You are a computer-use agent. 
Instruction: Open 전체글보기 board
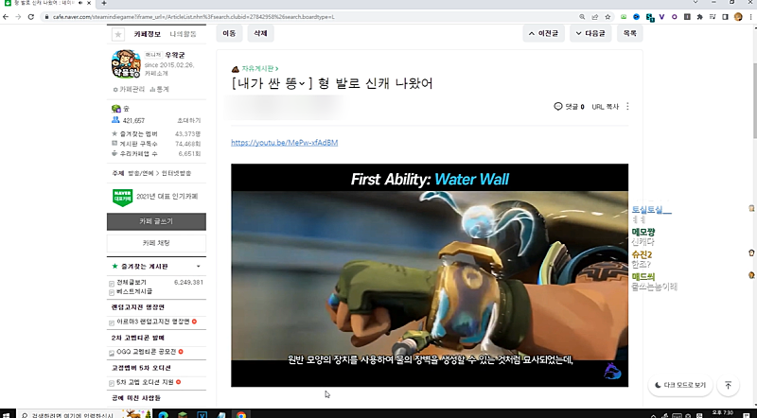click(x=132, y=282)
